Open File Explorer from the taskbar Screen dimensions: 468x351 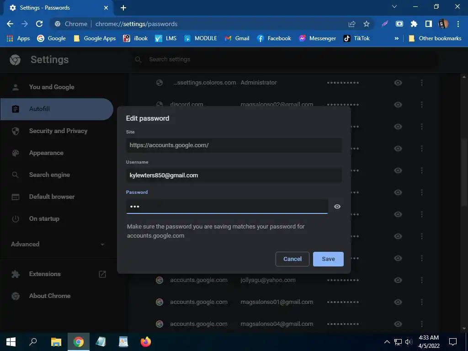click(56, 342)
